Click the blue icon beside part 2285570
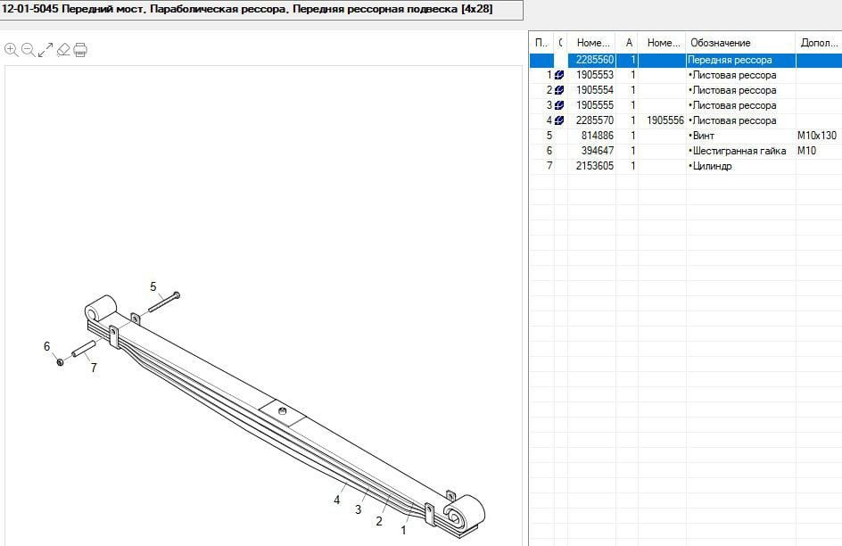 [559, 120]
